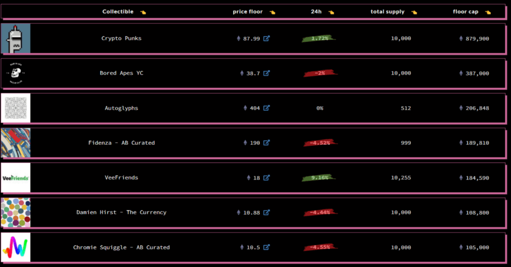
Task: Click external link icon beside Autoglyphs 404 price
Action: [x=267, y=108]
